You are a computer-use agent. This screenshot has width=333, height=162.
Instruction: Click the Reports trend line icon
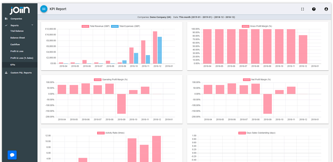tap(6, 25)
